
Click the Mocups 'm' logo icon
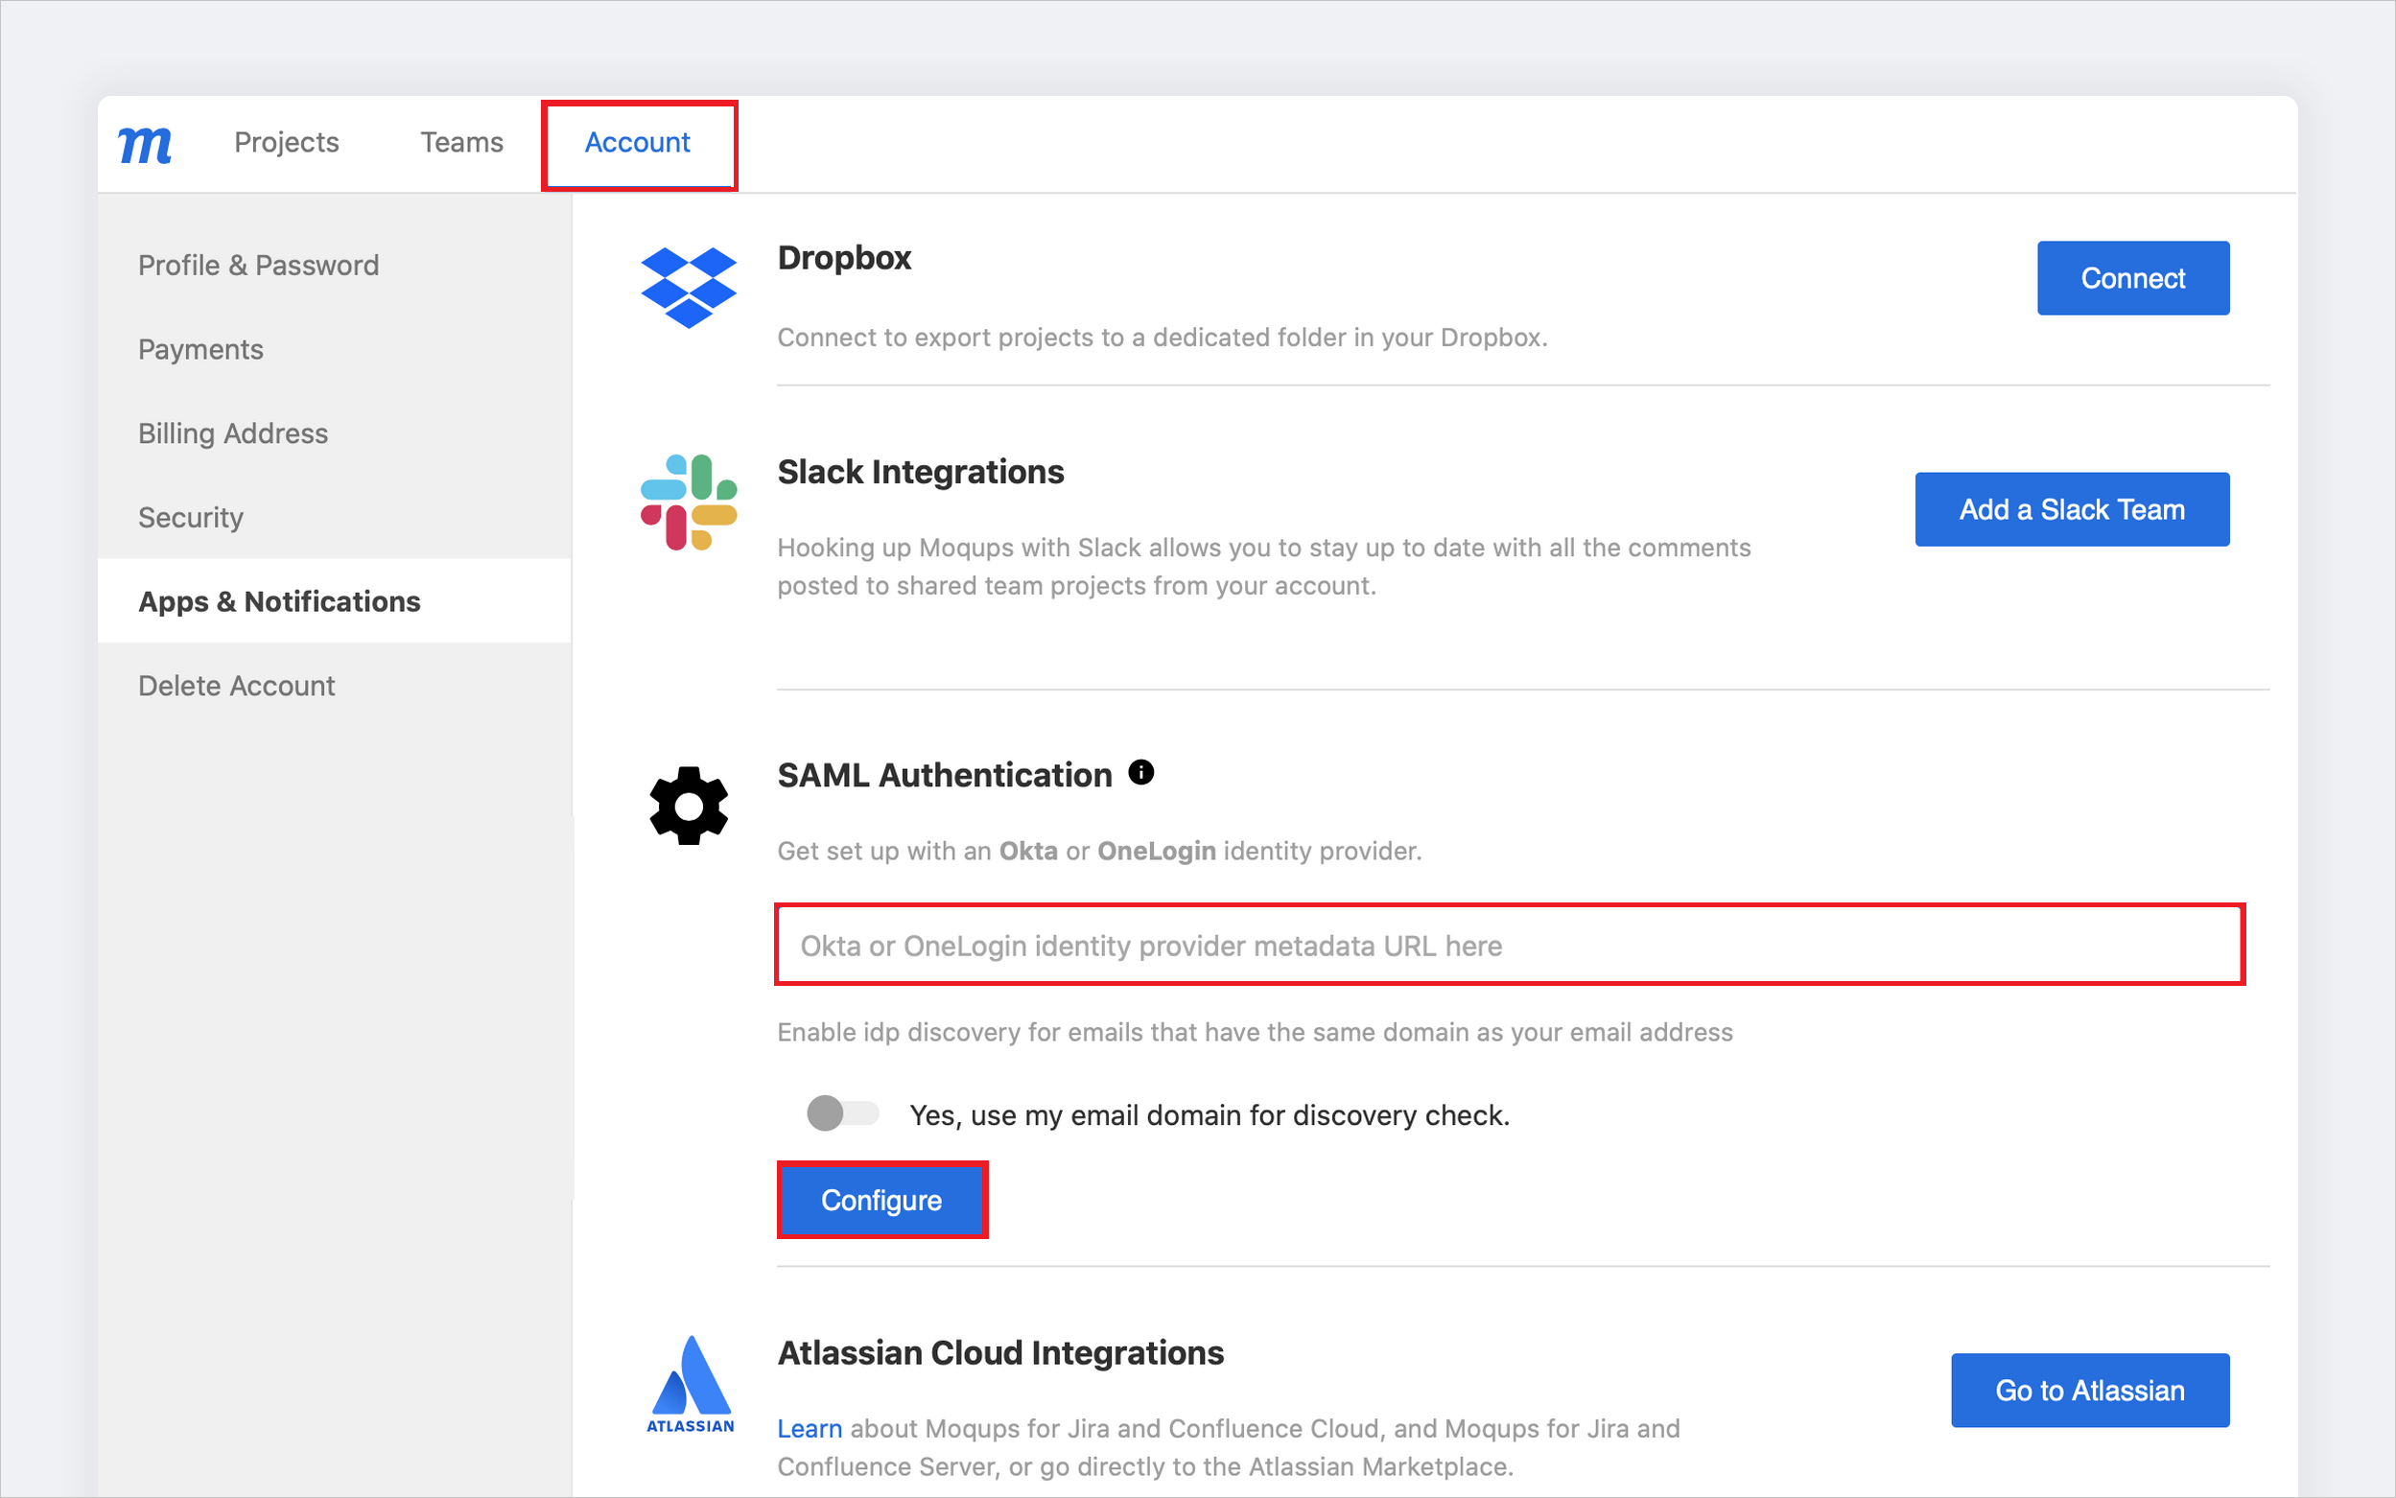coord(152,145)
